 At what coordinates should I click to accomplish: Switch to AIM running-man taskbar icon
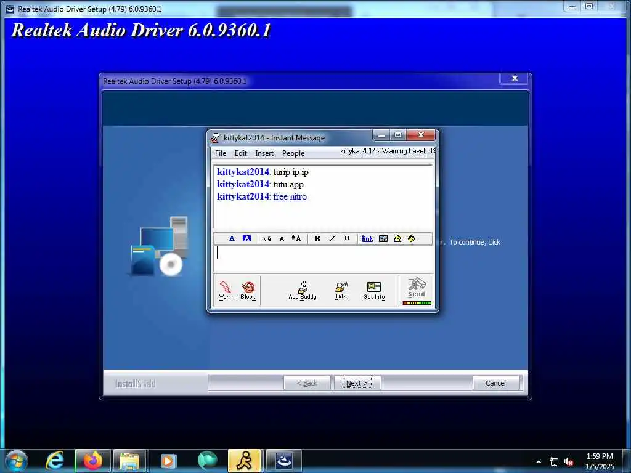(x=245, y=461)
